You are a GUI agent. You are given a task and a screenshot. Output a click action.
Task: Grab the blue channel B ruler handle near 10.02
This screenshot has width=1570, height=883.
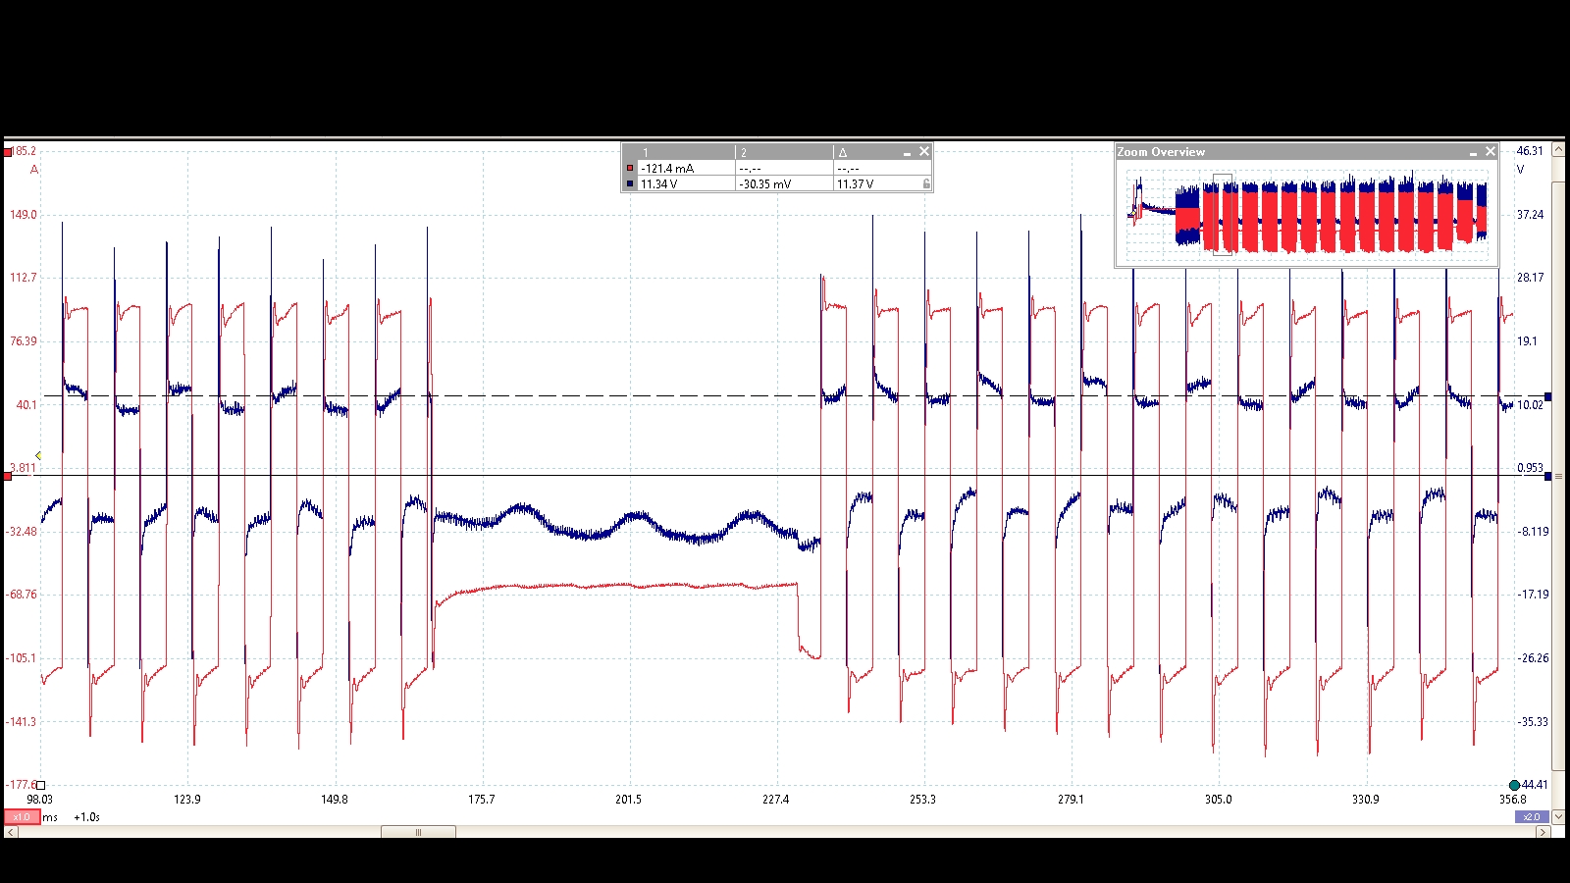point(1548,396)
